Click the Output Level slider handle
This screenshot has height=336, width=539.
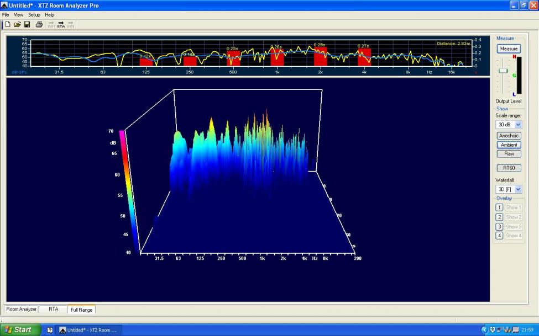click(x=503, y=71)
